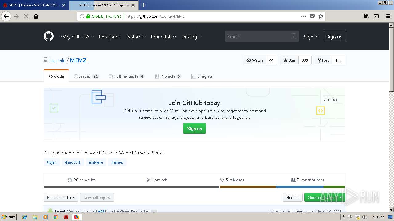Open the Firefox Library icon
The height and width of the screenshot is (221, 394).
[x=366, y=17]
